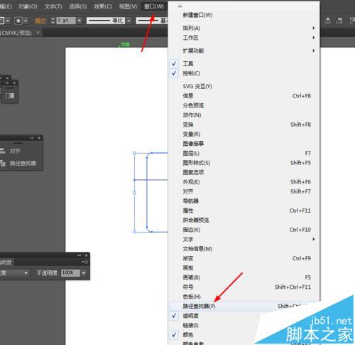The image size is (355, 345).
Task: Open 路径查找器 panel from collapsed dock
Action: (x=18, y=163)
